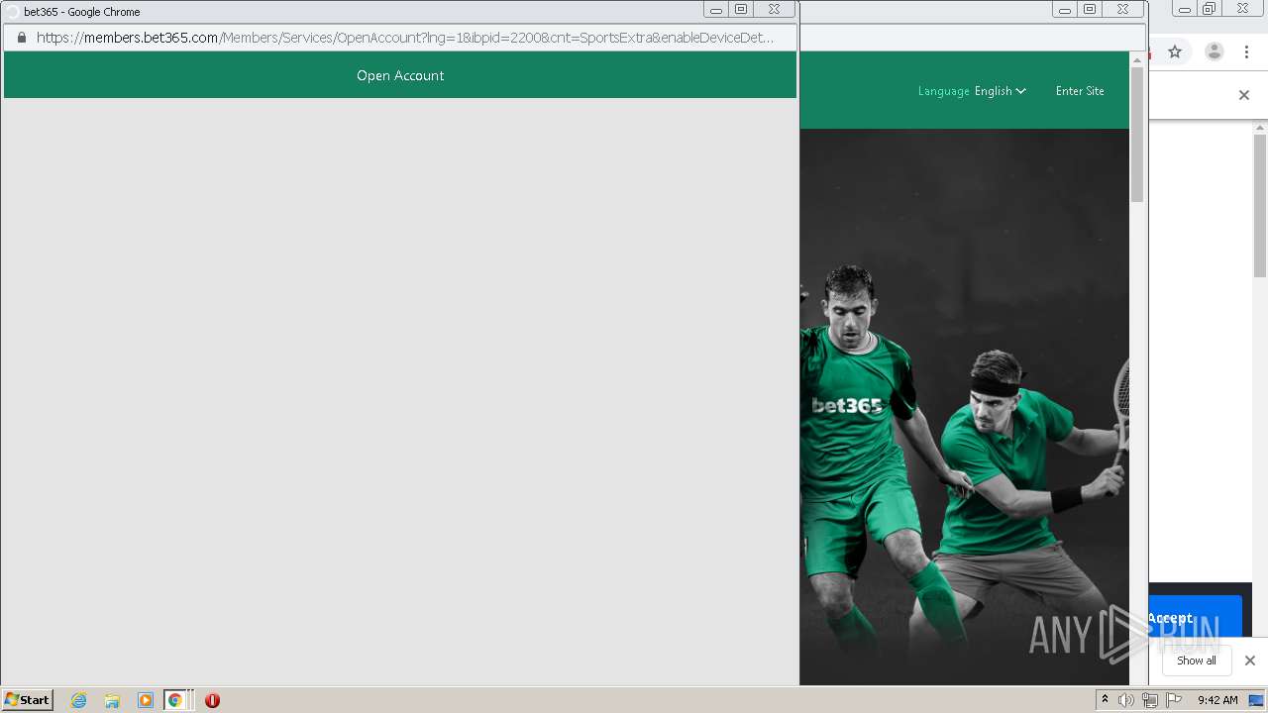Click Show all downloads button
This screenshot has width=1268, height=713.
coord(1196,661)
